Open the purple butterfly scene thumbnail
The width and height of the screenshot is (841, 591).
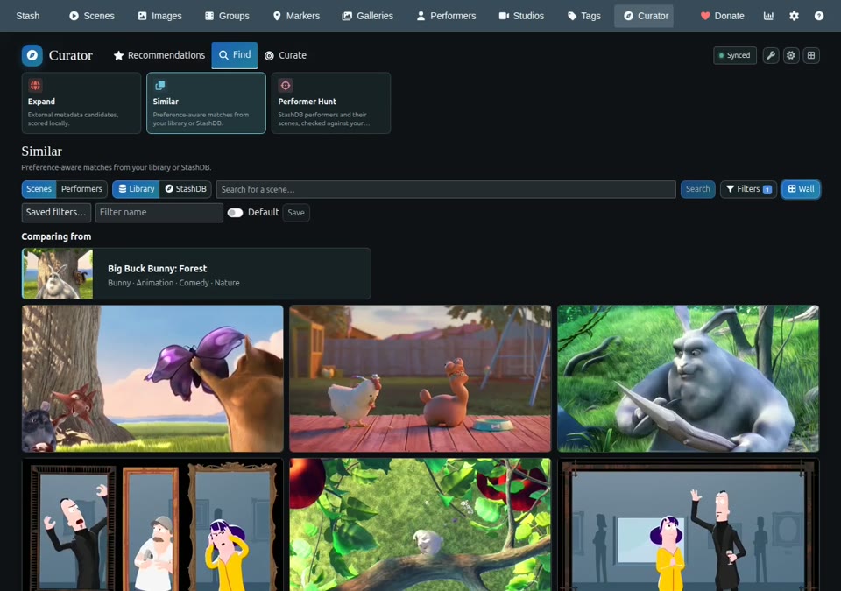click(x=152, y=378)
